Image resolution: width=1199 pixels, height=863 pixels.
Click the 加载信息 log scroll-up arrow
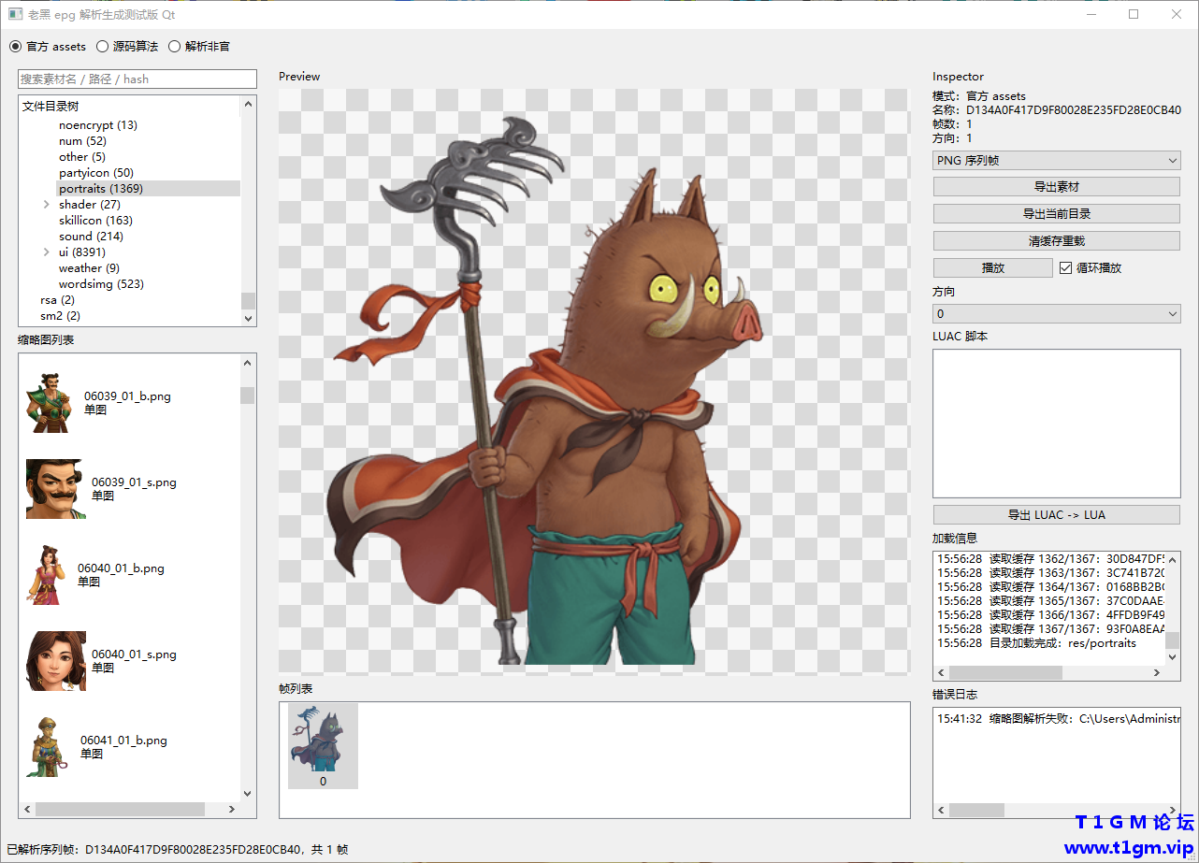point(1173,559)
